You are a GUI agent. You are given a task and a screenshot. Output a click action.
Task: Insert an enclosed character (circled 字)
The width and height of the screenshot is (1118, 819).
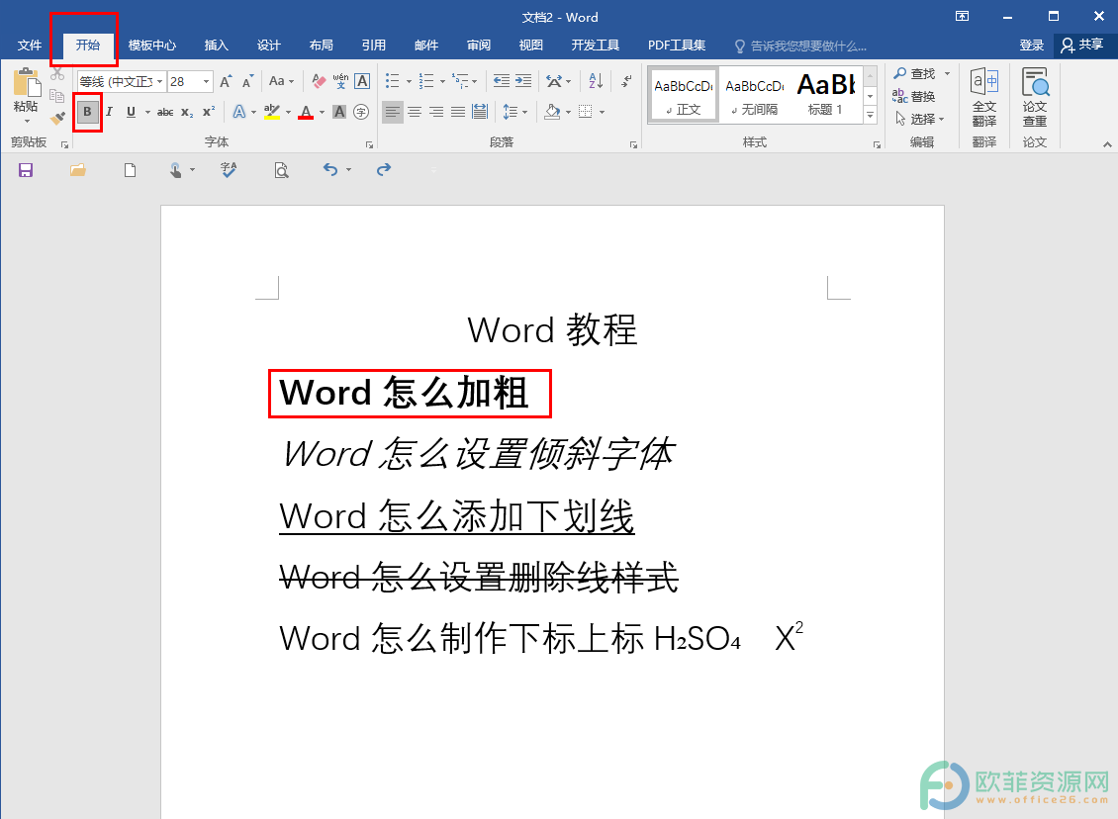[361, 112]
